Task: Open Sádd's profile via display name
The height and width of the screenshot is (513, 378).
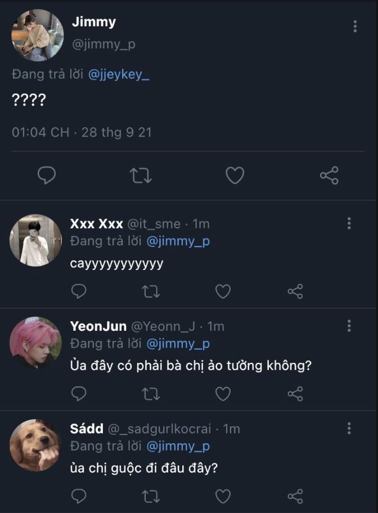Action: click(x=87, y=429)
